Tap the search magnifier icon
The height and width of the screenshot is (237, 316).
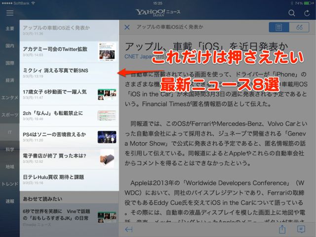[291, 13]
